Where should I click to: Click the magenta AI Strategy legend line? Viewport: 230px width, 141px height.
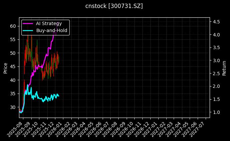[x=28, y=23]
